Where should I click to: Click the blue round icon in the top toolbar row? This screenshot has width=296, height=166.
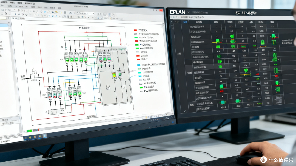coord(45,12)
